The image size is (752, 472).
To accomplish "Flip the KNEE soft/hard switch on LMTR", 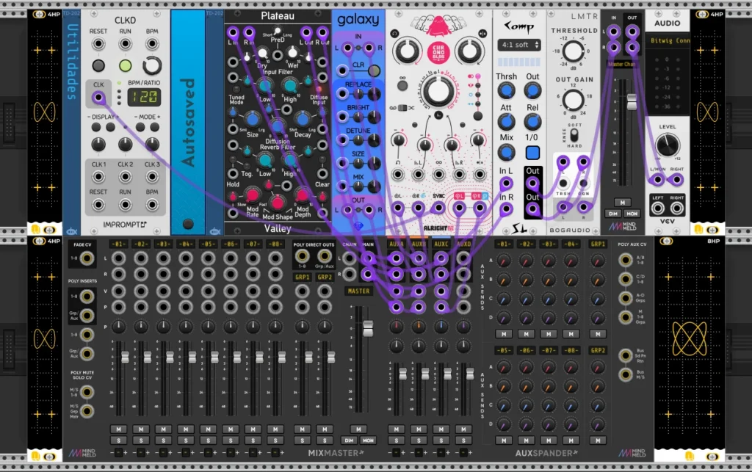I will [x=574, y=134].
